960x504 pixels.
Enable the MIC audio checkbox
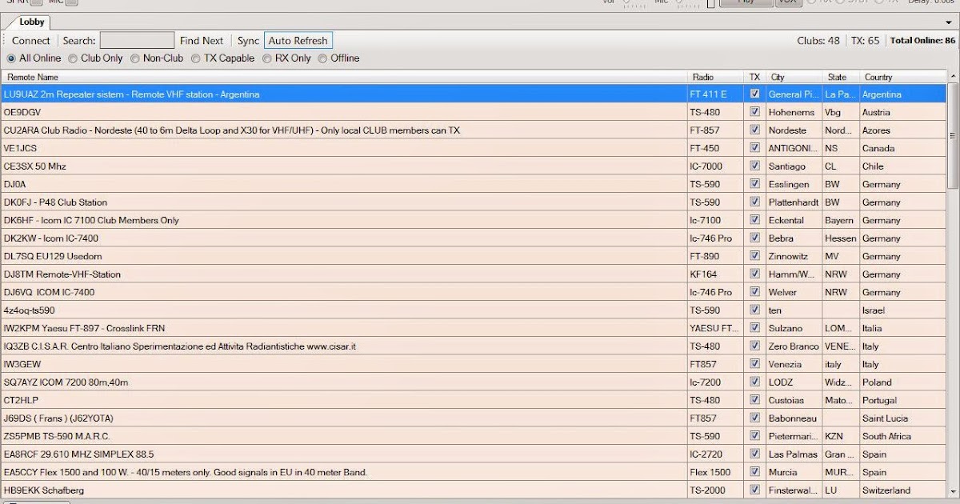coord(70,2)
